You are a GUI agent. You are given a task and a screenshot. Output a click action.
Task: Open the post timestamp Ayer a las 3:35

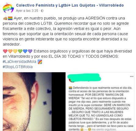(27, 11)
